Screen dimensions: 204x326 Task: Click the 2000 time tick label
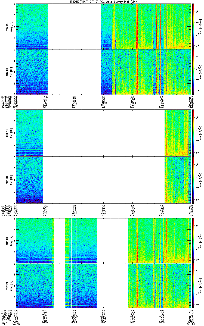[x=162, y=322]
